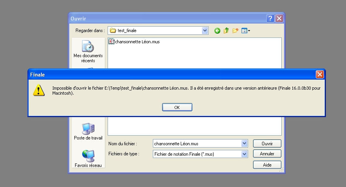The height and width of the screenshot is (187, 346).
Task: Click into the Nom du fichier text field
Action: 197,143
